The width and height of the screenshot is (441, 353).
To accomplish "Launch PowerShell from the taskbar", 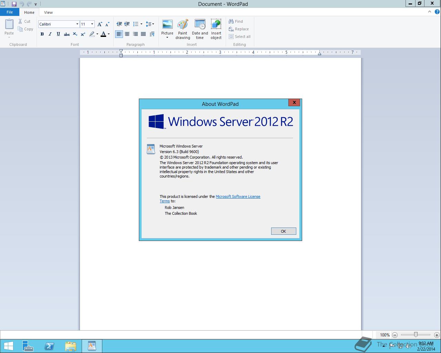I will 49,346.
